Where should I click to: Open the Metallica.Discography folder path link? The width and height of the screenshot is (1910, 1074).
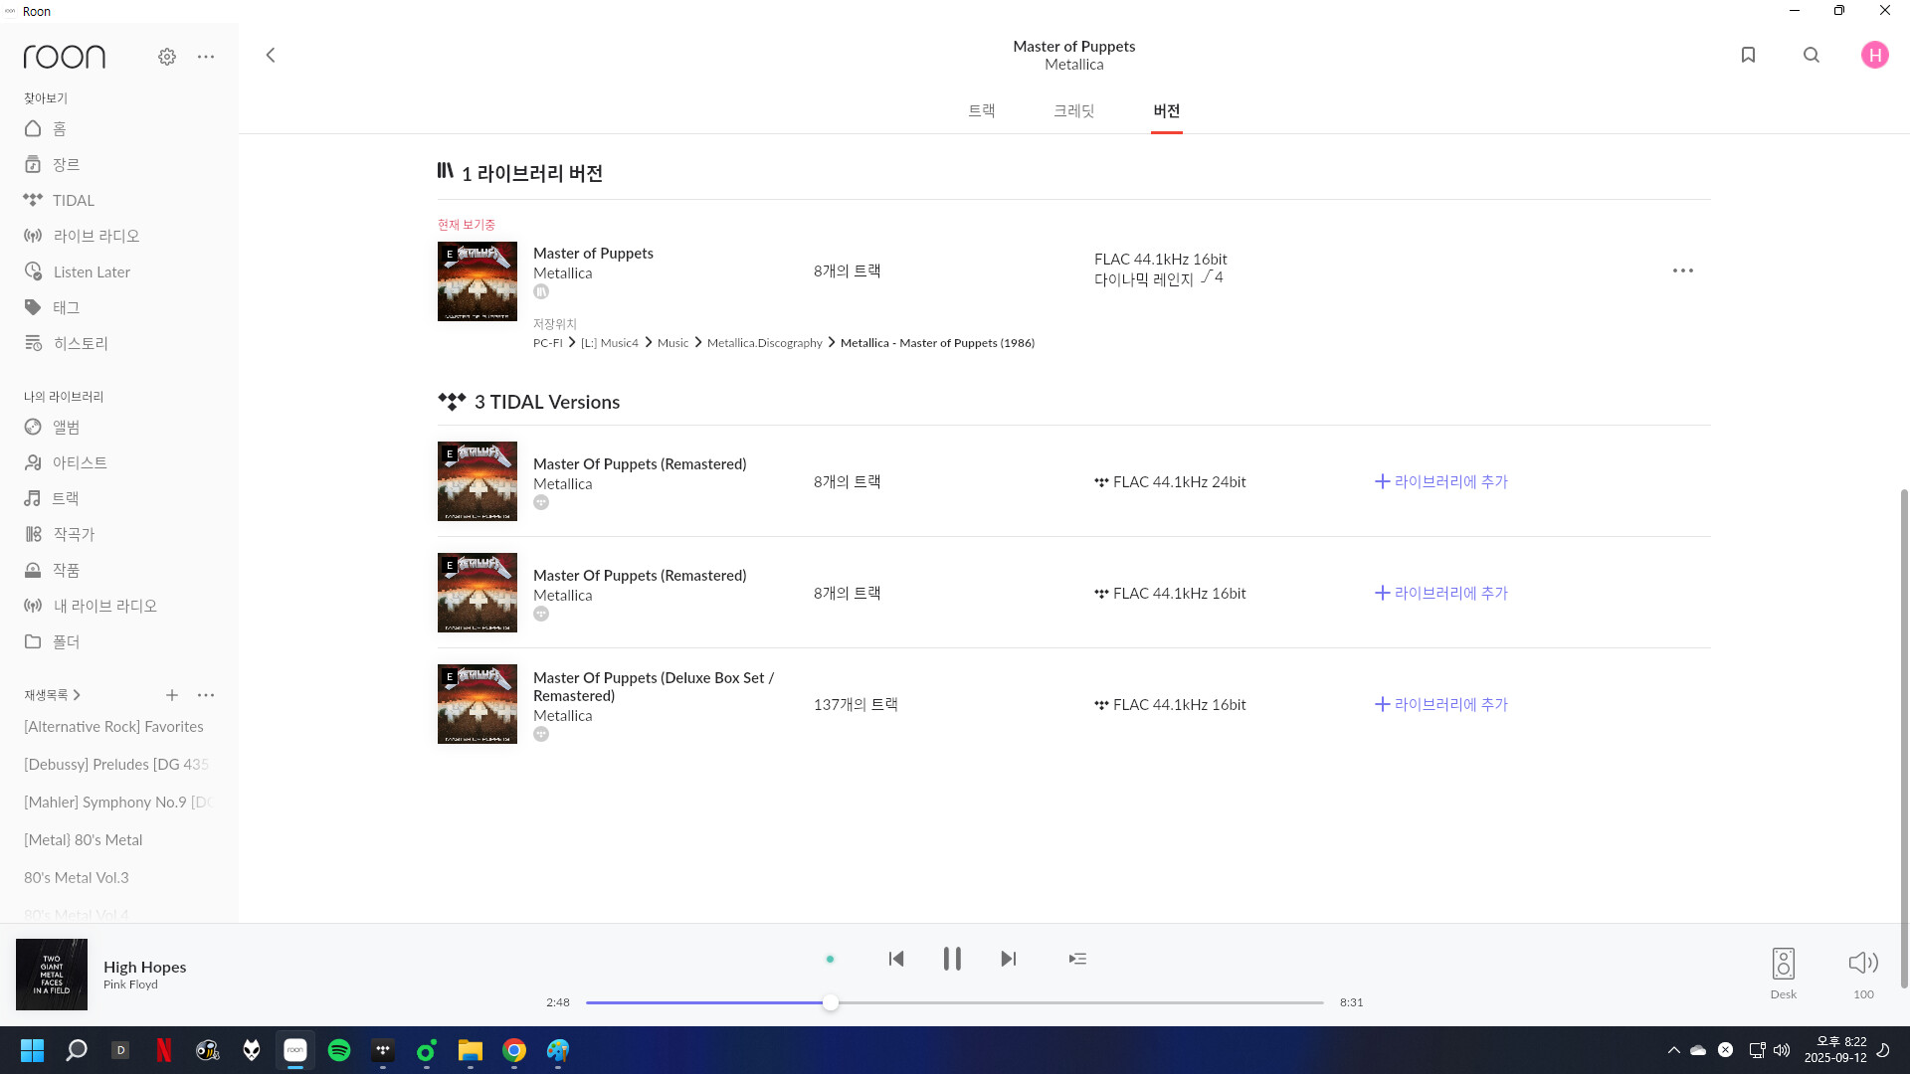tap(764, 343)
